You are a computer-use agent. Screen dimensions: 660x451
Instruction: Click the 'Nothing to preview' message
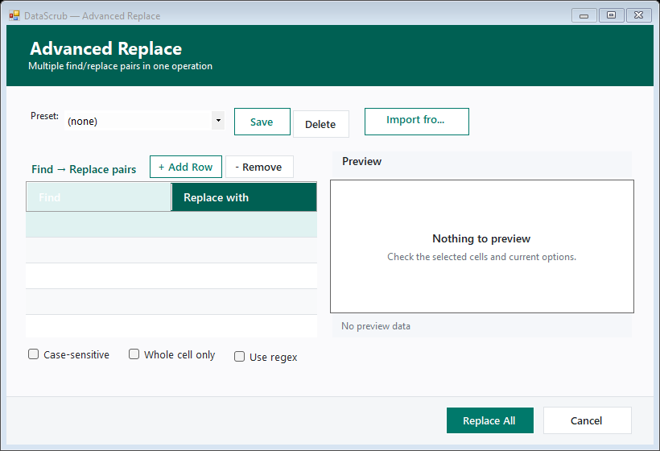[481, 238]
